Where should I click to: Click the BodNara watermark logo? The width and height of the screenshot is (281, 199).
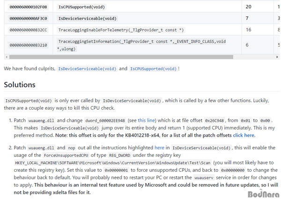(x=264, y=194)
